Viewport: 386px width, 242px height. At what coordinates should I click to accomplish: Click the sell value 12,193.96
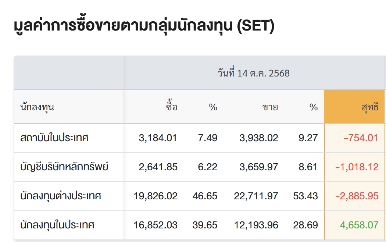pyautogui.click(x=256, y=225)
